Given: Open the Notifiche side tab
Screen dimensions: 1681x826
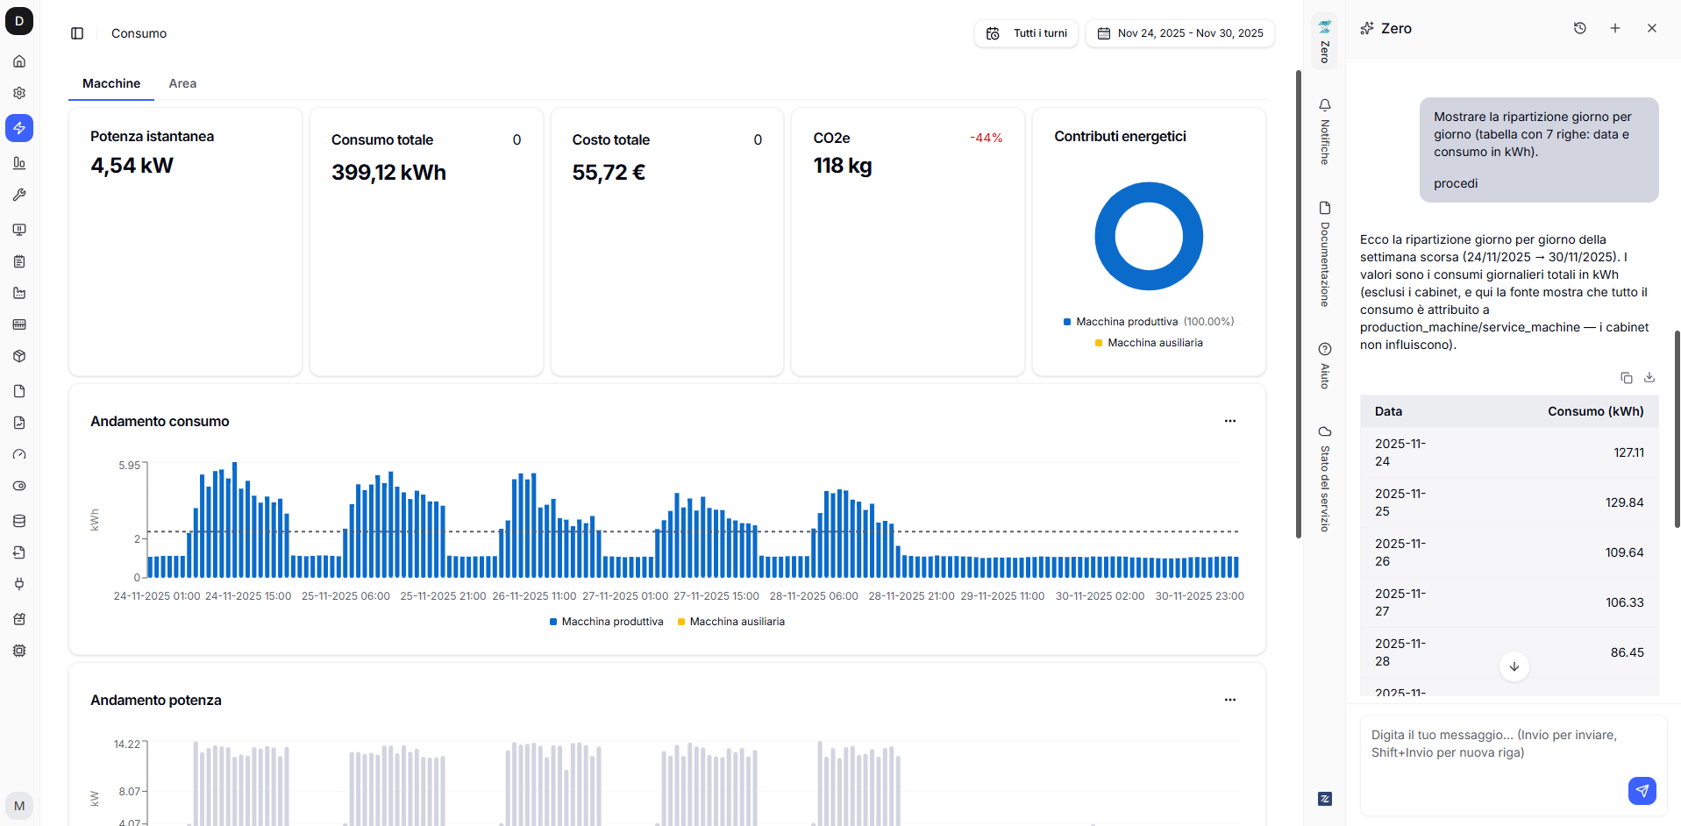Looking at the screenshot, I should click(x=1325, y=132).
